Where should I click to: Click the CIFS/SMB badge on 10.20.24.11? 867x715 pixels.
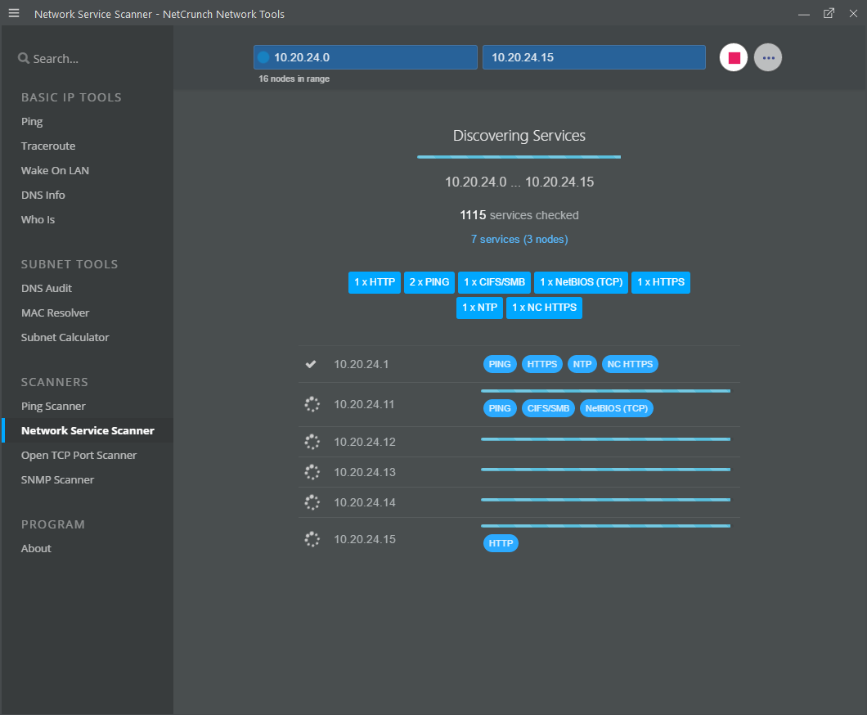548,408
